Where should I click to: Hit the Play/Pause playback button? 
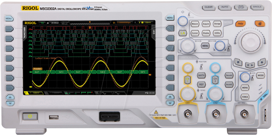click(x=250, y=65)
